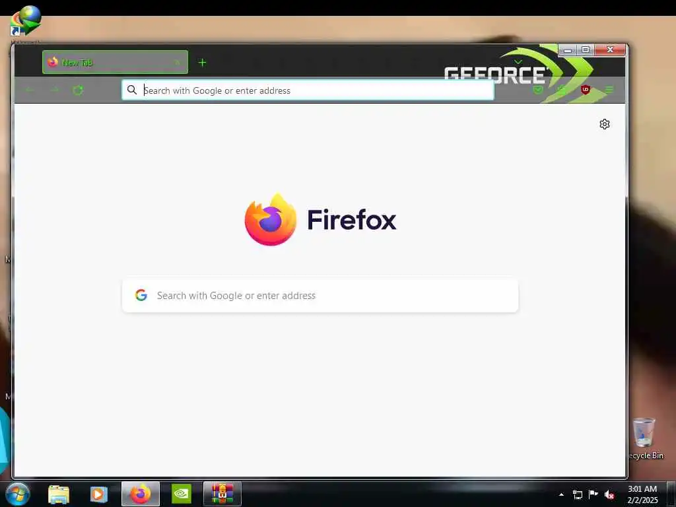The height and width of the screenshot is (507, 676).
Task: Select the download manager desktop shortcut
Action: point(25,20)
